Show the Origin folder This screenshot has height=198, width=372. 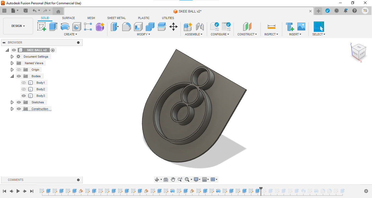(19, 70)
